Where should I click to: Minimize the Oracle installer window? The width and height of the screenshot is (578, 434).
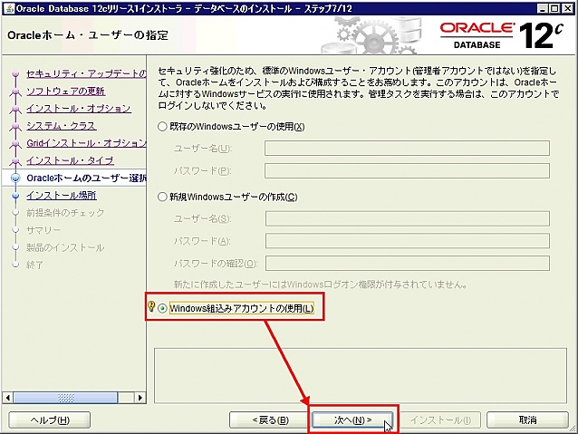pyautogui.click(x=542, y=8)
